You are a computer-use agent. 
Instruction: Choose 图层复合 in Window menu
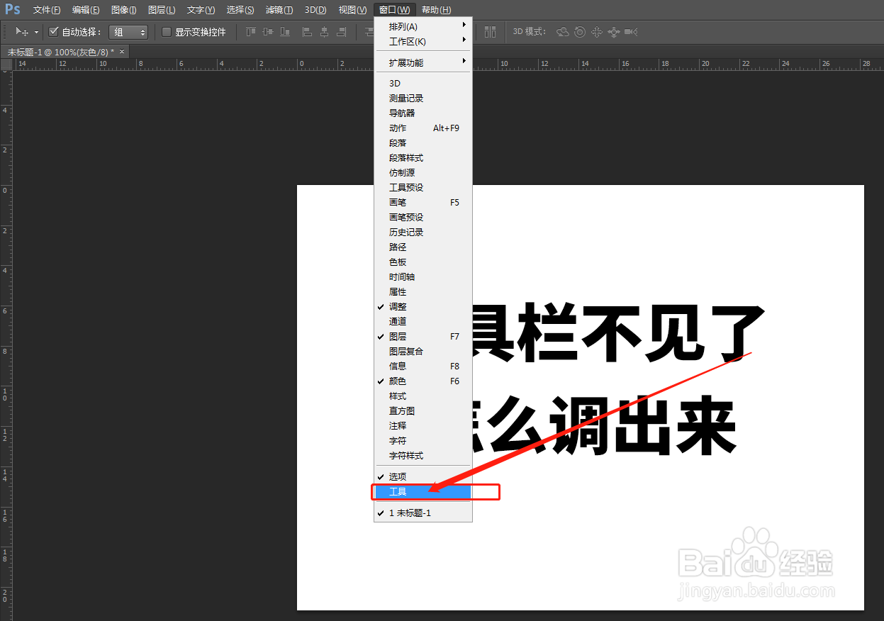pyautogui.click(x=423, y=352)
